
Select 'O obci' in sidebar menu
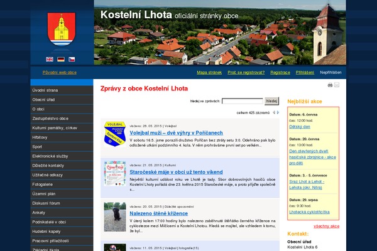pos(62,109)
